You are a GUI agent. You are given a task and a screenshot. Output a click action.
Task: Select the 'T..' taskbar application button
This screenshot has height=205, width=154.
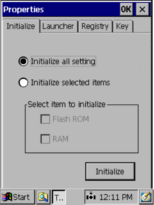click(x=59, y=197)
